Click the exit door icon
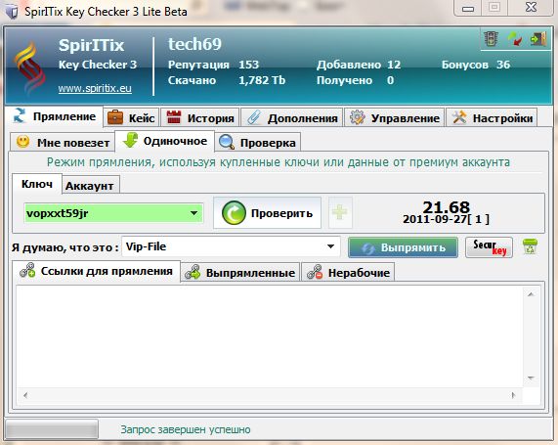558x445 pixels. coord(537,38)
